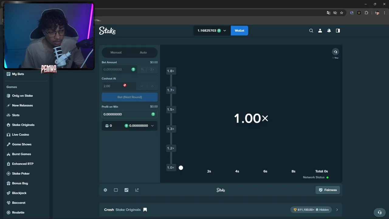Screen dimensions: 389x219
Task: Expand the players bets list chevron
Action: pos(152,126)
